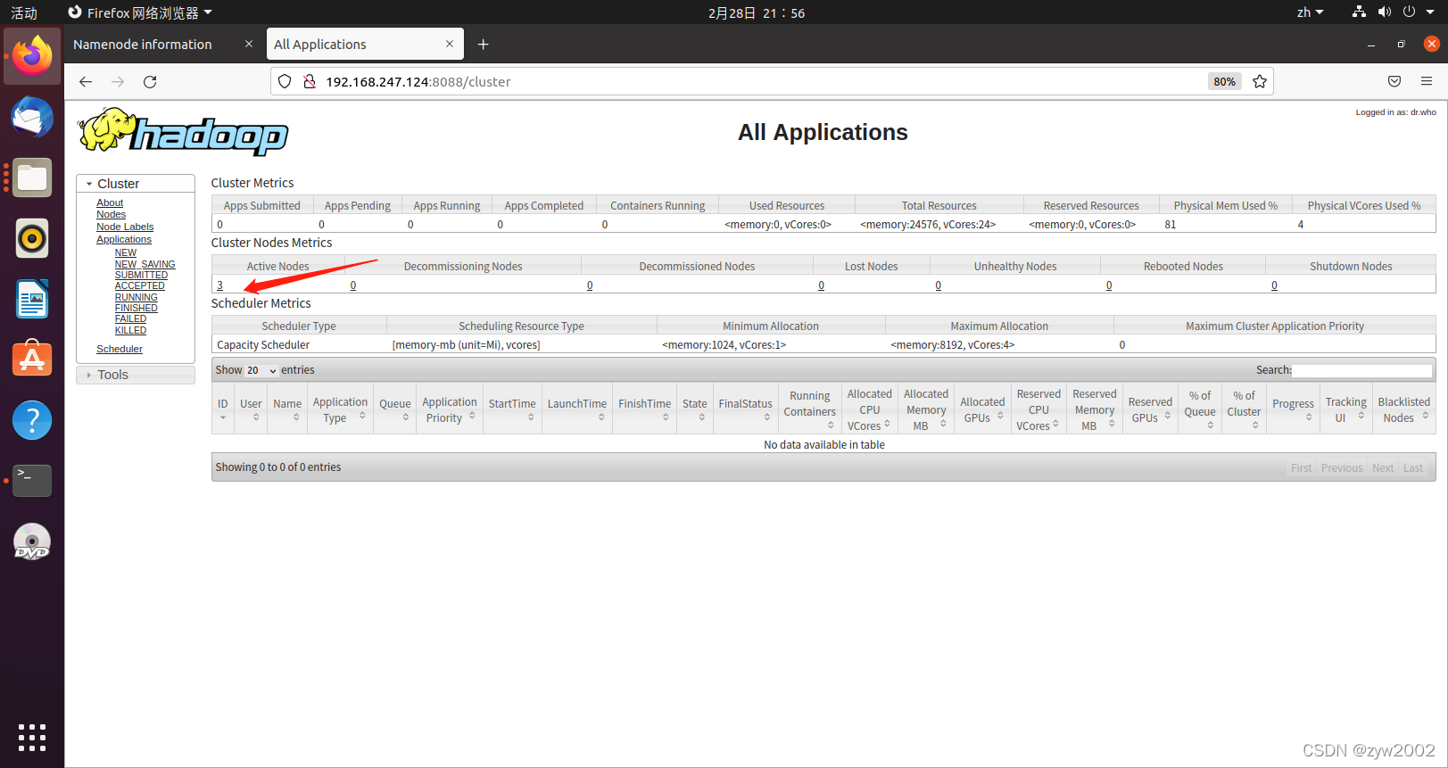Sort table by Progress column
The image size is (1448, 768).
click(1293, 409)
